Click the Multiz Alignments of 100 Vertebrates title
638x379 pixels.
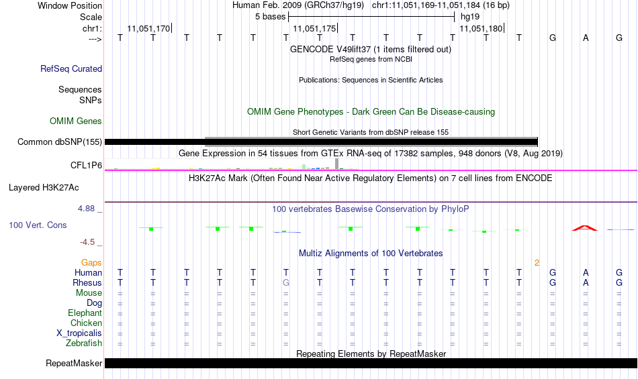[371, 254]
